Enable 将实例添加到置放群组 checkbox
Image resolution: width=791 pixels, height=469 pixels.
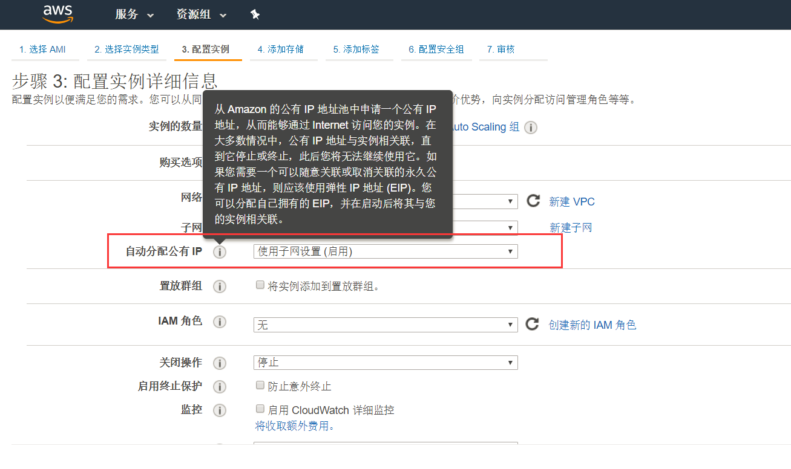tap(260, 285)
